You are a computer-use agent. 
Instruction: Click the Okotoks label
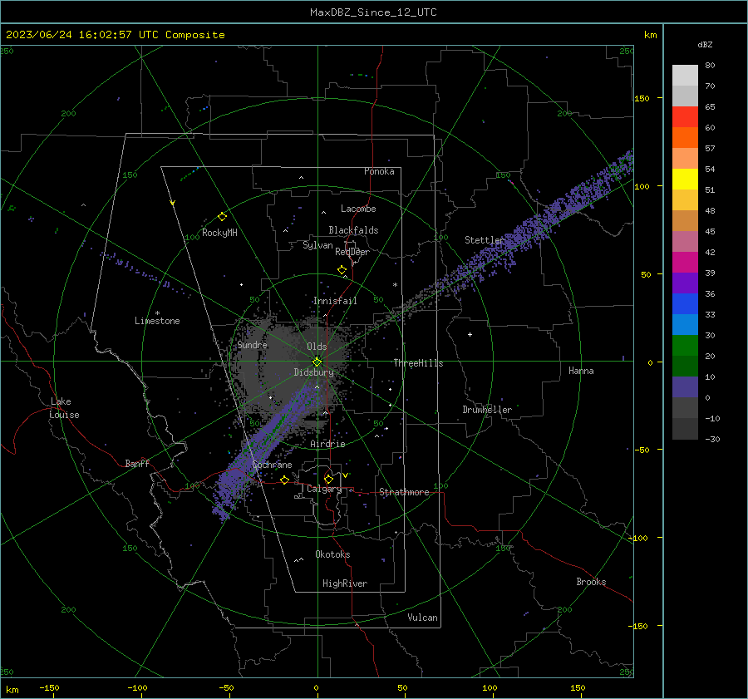point(332,554)
